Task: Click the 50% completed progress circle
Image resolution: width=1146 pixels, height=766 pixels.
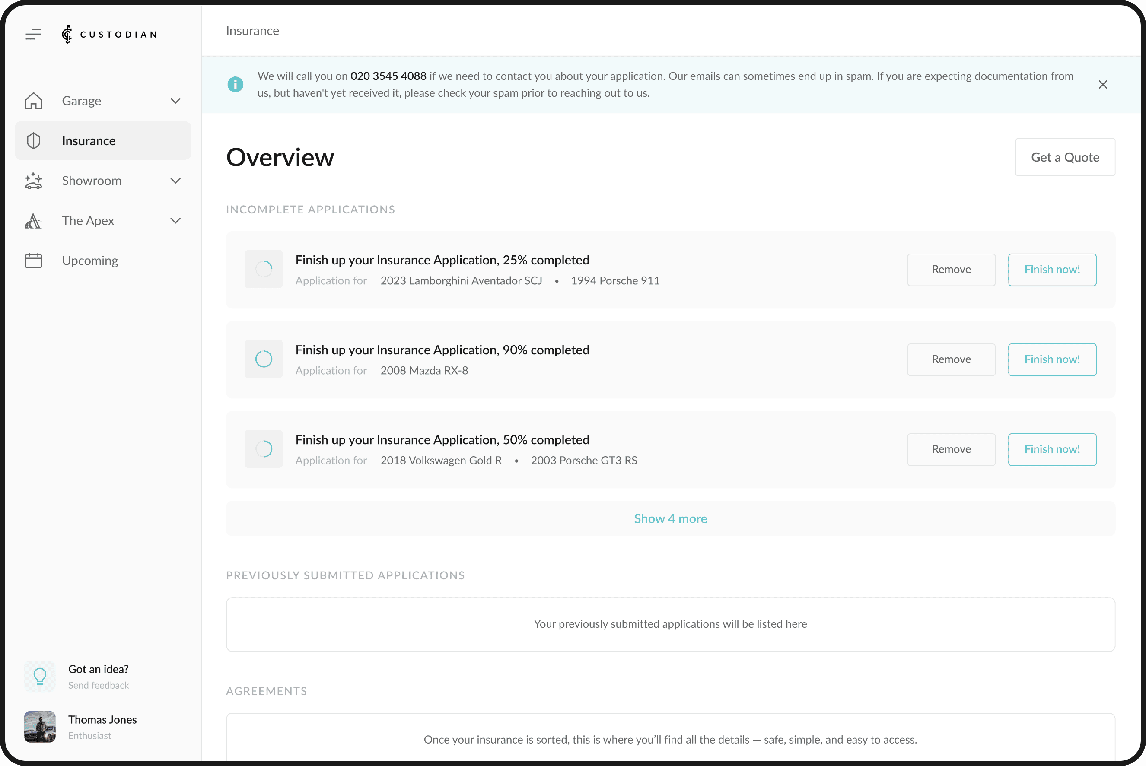Action: (264, 449)
